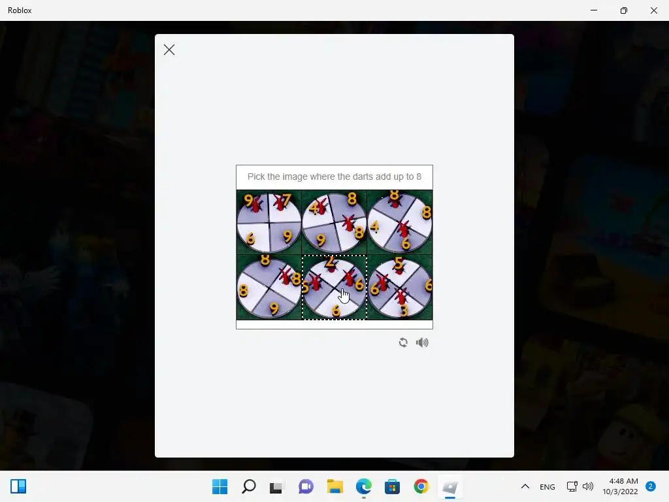Open Microsoft Edge from the taskbar
Viewport: 669px width, 502px height.
tap(363, 486)
